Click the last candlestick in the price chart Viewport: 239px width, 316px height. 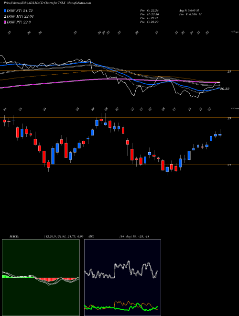pos(220,135)
